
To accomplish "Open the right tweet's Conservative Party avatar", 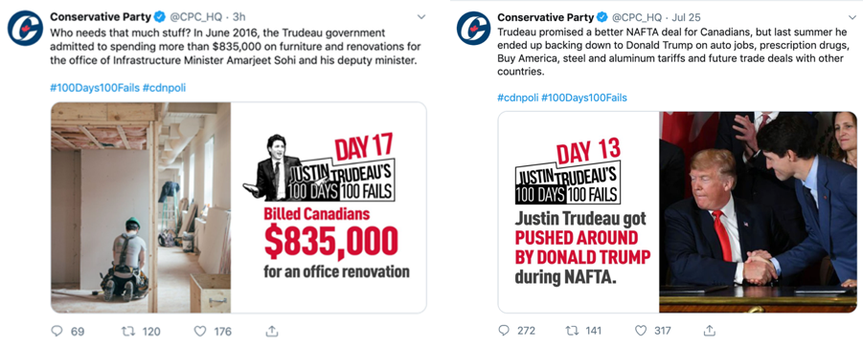I will tap(474, 28).
